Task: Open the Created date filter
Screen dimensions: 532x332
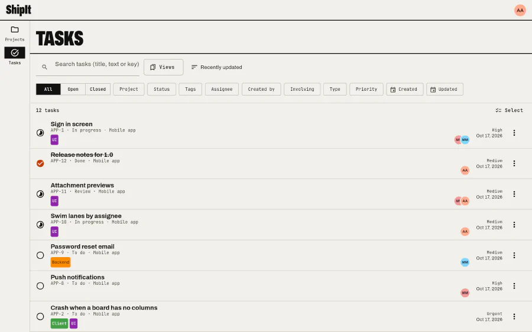Action: click(404, 89)
